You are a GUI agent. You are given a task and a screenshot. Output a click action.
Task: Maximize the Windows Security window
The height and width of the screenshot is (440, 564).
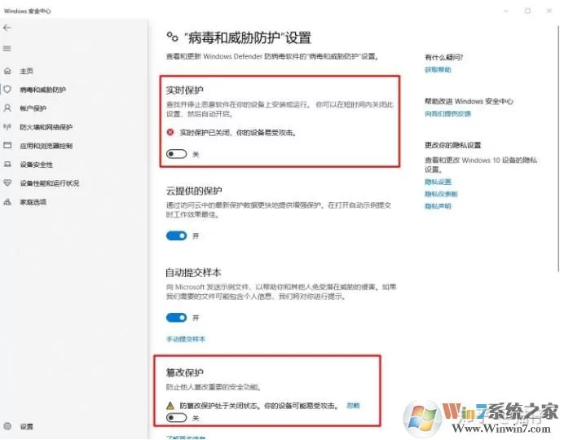point(527,11)
